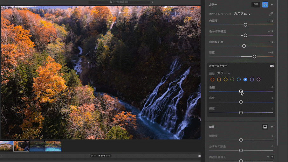
Task: Click the main waterfall photo preview
Action: 101,73
